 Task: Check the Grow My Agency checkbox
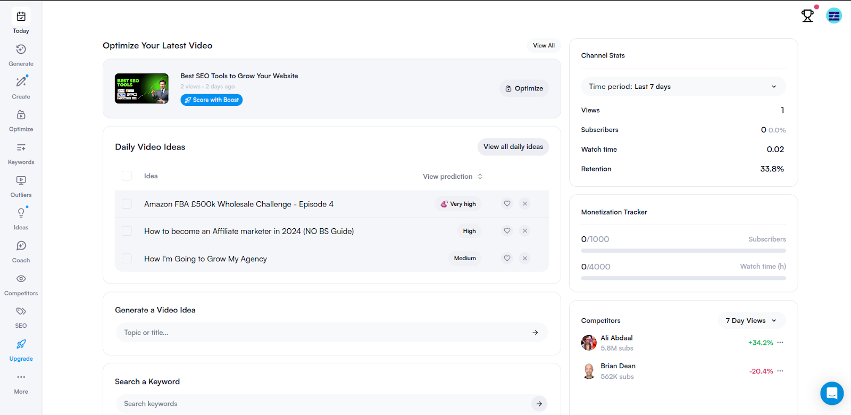[x=127, y=259]
